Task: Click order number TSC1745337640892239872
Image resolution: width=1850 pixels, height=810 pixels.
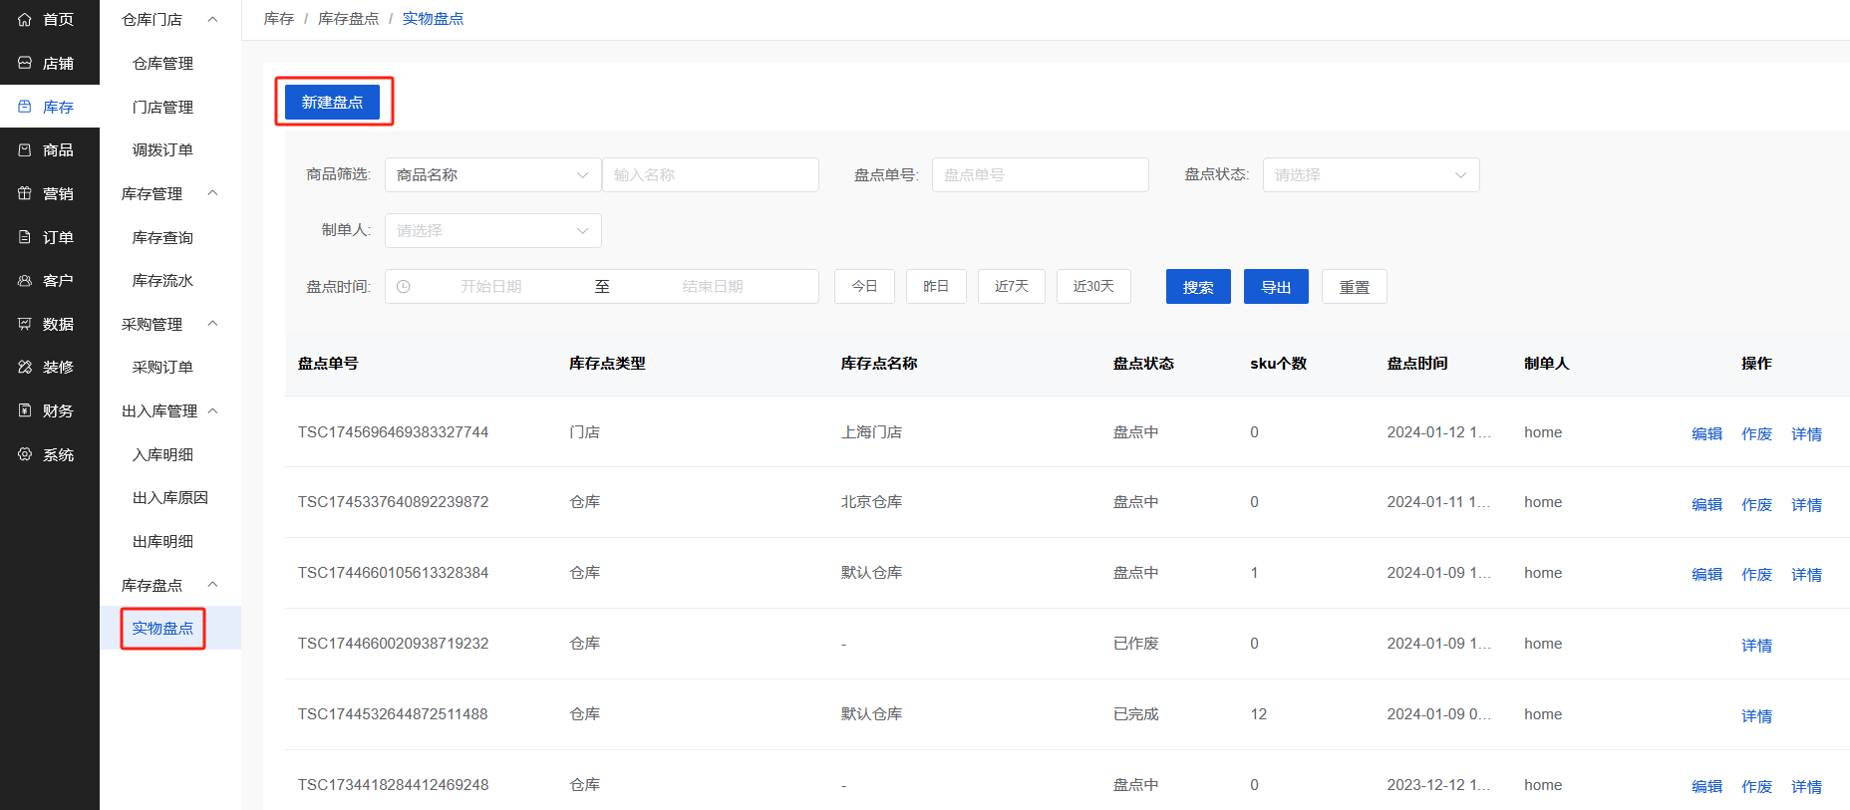Action: 393,501
